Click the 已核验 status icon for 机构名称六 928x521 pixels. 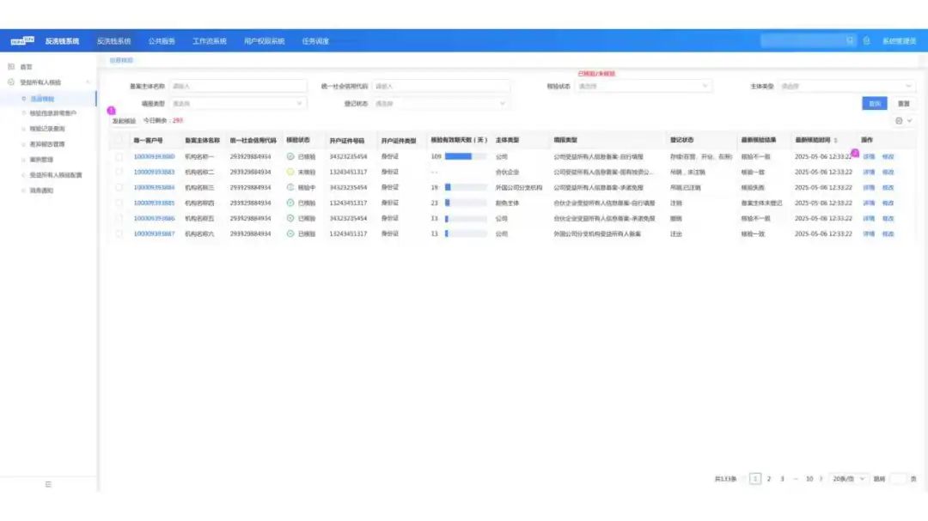pyautogui.click(x=290, y=233)
